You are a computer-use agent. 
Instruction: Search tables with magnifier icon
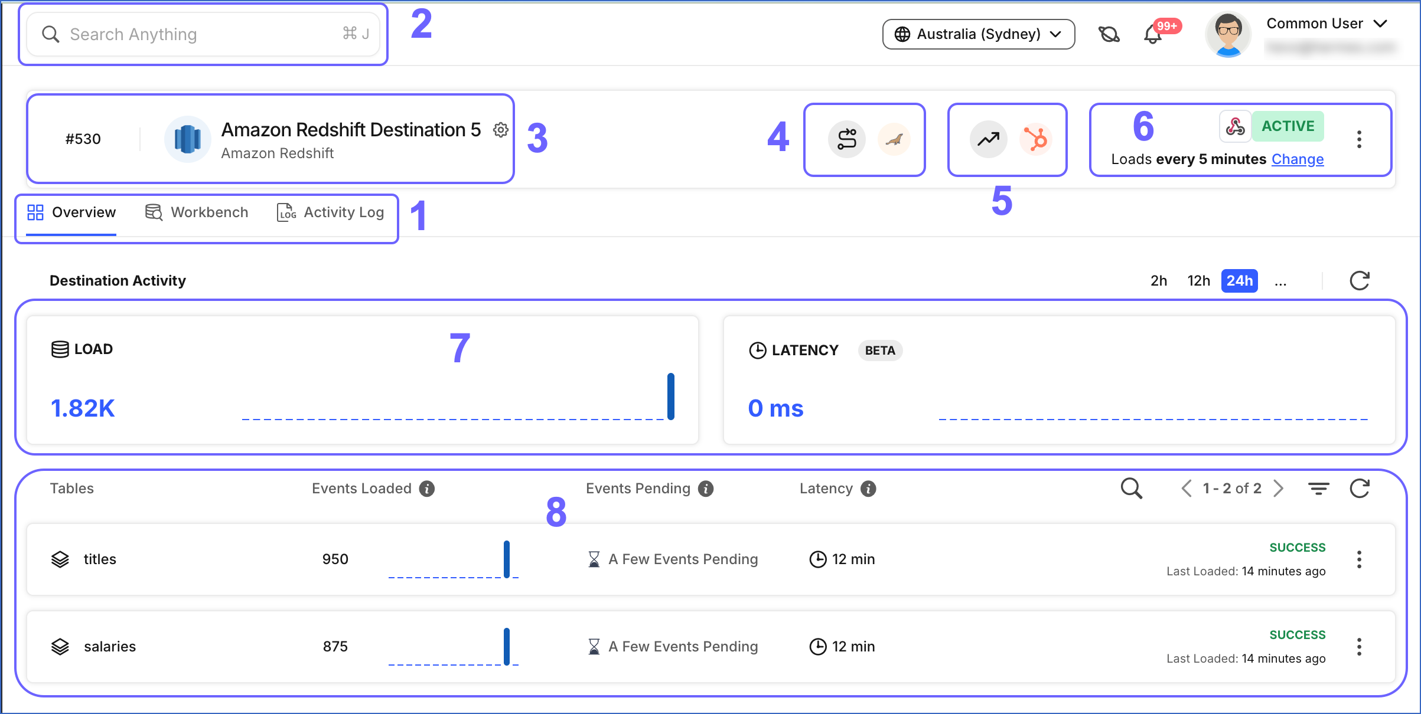(1132, 489)
